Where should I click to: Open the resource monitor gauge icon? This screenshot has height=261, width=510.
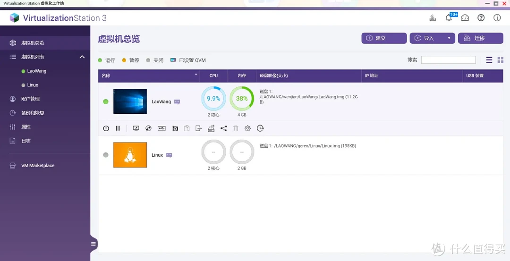pos(465,18)
